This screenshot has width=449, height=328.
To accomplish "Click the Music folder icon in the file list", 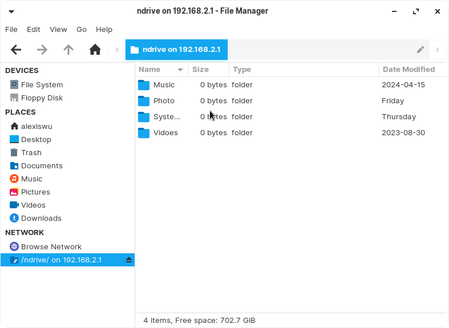I will (144, 85).
